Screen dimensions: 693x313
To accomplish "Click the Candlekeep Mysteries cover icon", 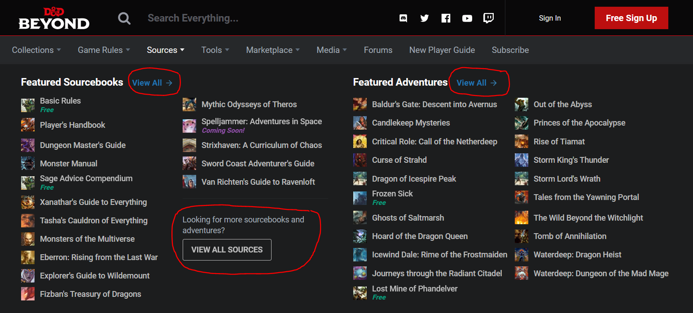I will 360,123.
